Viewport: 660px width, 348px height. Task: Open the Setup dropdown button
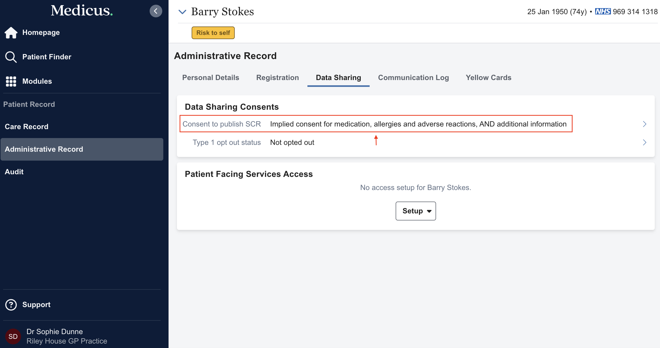click(x=416, y=211)
